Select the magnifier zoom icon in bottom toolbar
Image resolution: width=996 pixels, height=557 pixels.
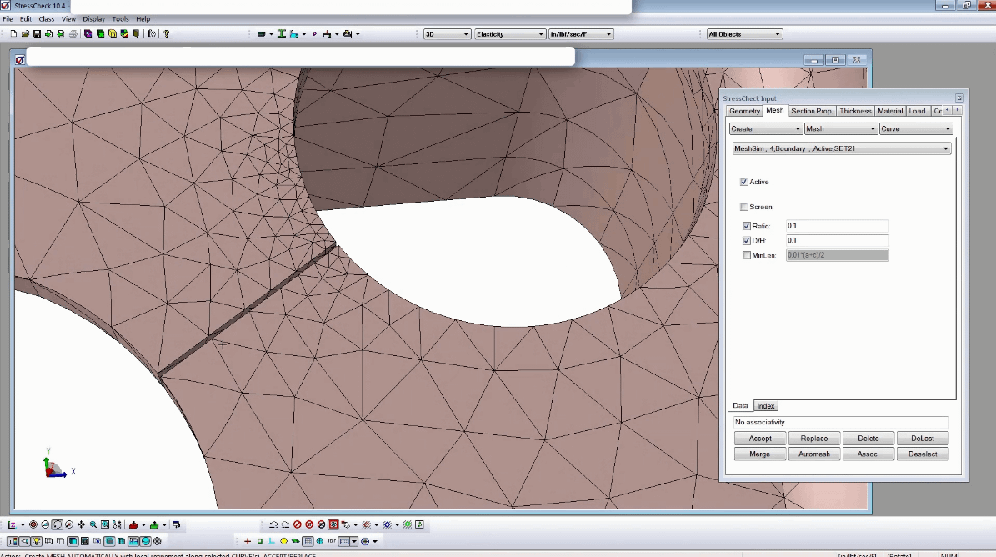click(92, 524)
